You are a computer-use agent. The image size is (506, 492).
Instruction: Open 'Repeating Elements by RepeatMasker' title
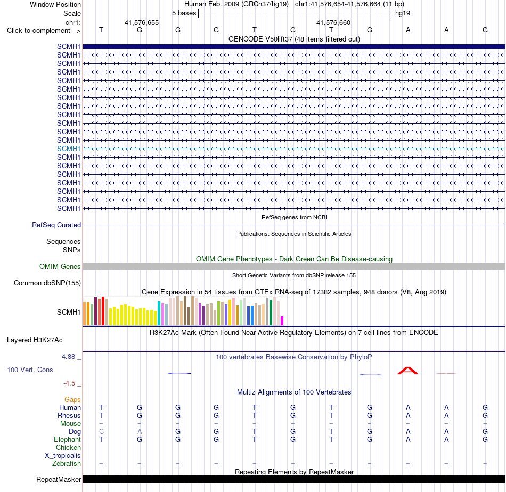294,472
